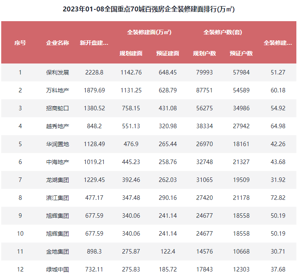
Task: Click value 392.46 in row 7
Action: tap(131, 180)
